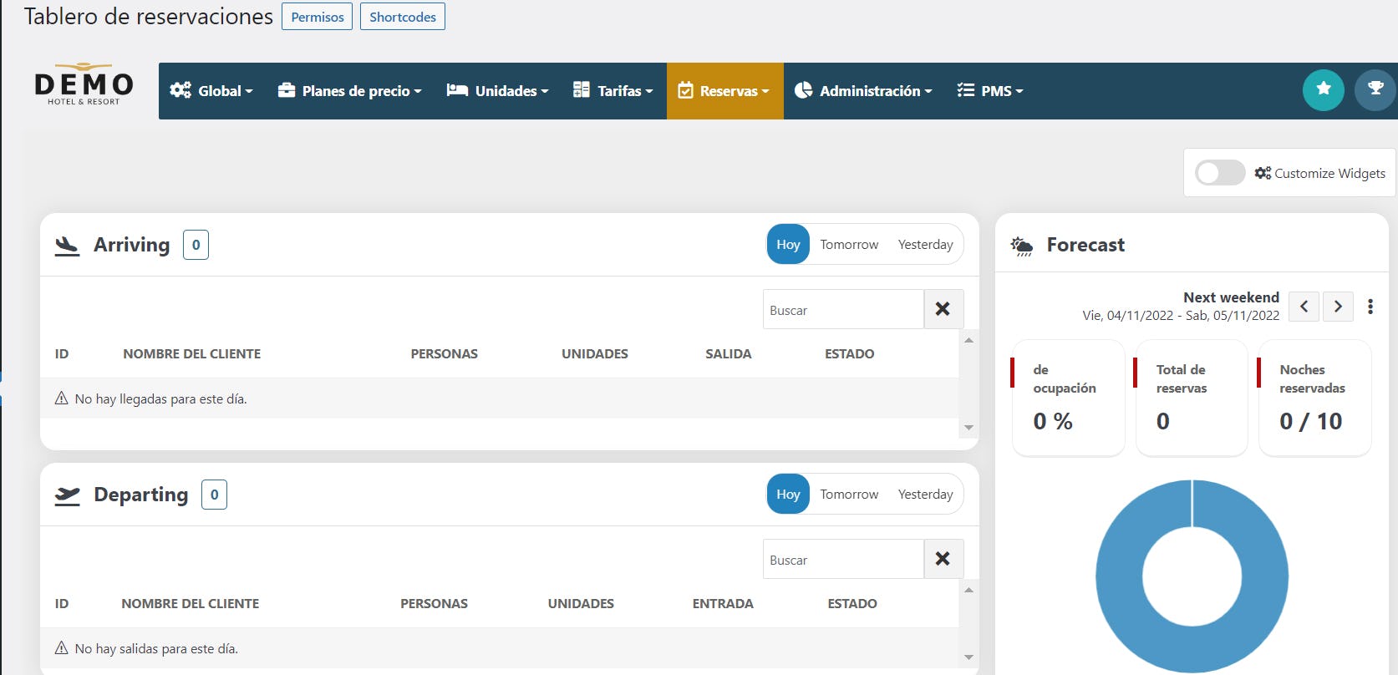Screen dimensions: 1398x675
Task: Click No hay llegadas para este día message
Action: pos(160,398)
